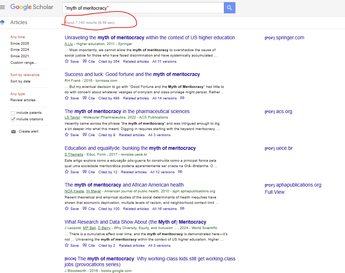345x273 pixels.
Task: Open Success and luck: Good fortune article title
Action: (132, 74)
